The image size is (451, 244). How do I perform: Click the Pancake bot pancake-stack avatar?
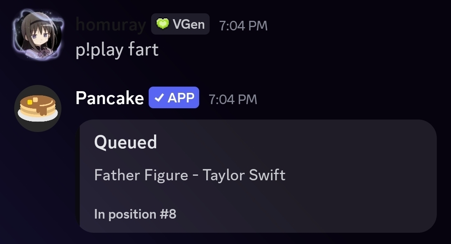(x=38, y=109)
